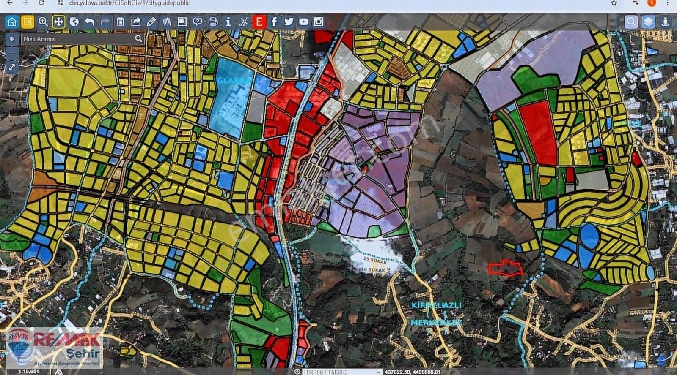Share the map with share icon

click(x=136, y=22)
